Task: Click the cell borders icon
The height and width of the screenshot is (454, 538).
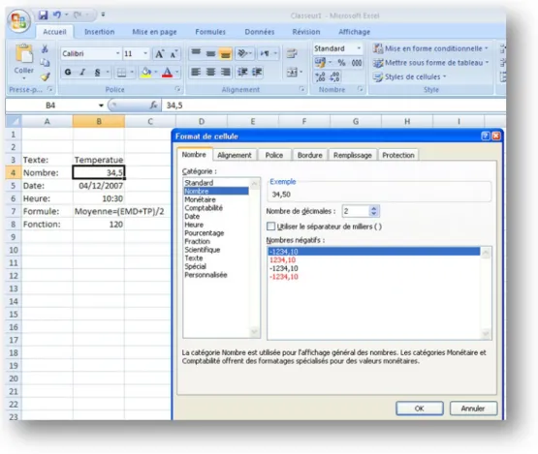Action: click(x=121, y=73)
